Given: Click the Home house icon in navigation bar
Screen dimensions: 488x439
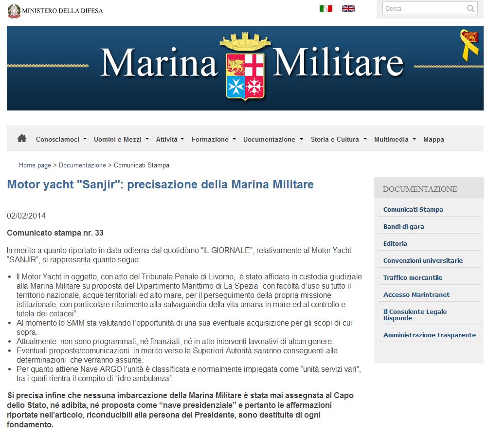Looking at the screenshot, I should click(x=21, y=139).
